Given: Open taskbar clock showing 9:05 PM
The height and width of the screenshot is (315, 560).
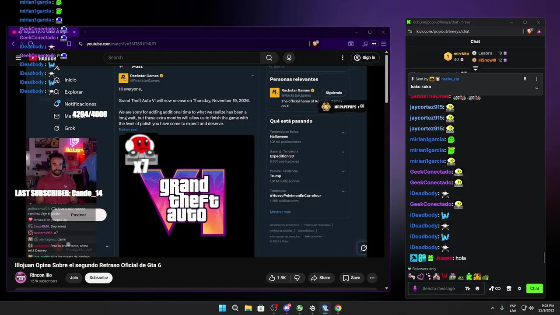Looking at the screenshot, I should tap(547, 308).
